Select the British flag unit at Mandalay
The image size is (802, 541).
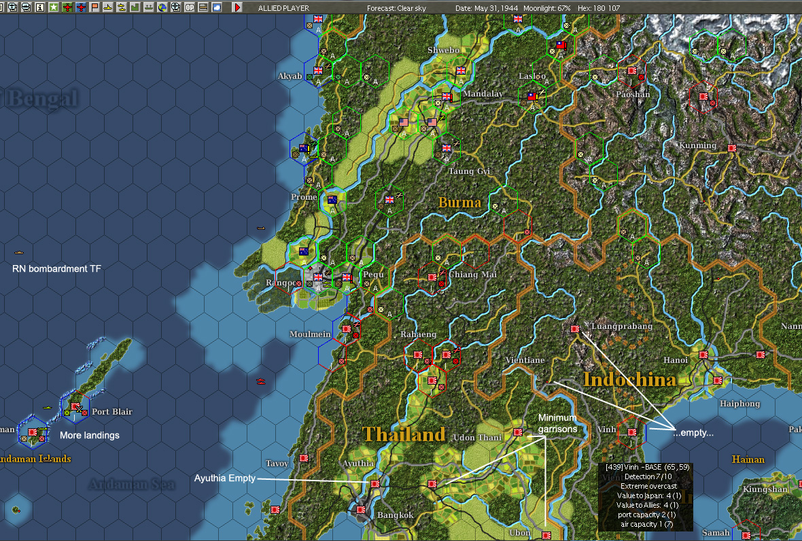point(447,96)
